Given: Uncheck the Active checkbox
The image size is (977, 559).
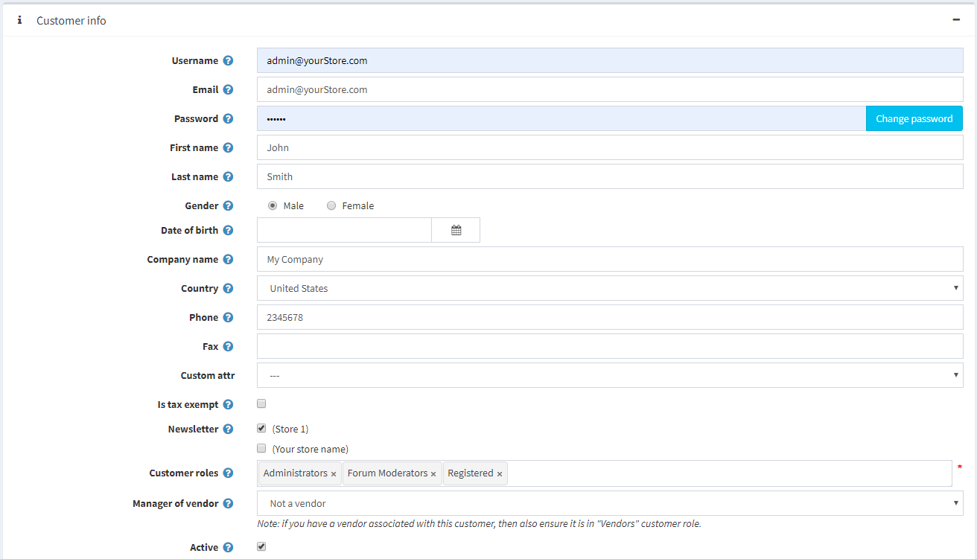Looking at the screenshot, I should tap(261, 547).
